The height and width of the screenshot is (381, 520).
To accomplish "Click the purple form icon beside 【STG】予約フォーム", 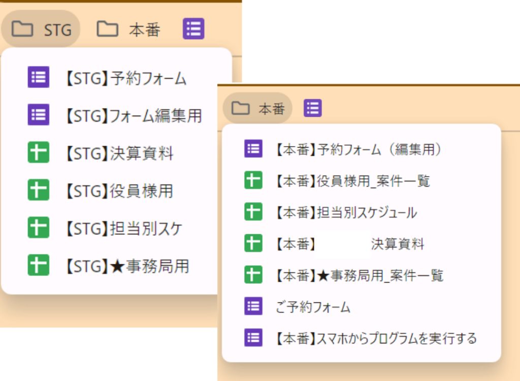I will [x=38, y=78].
